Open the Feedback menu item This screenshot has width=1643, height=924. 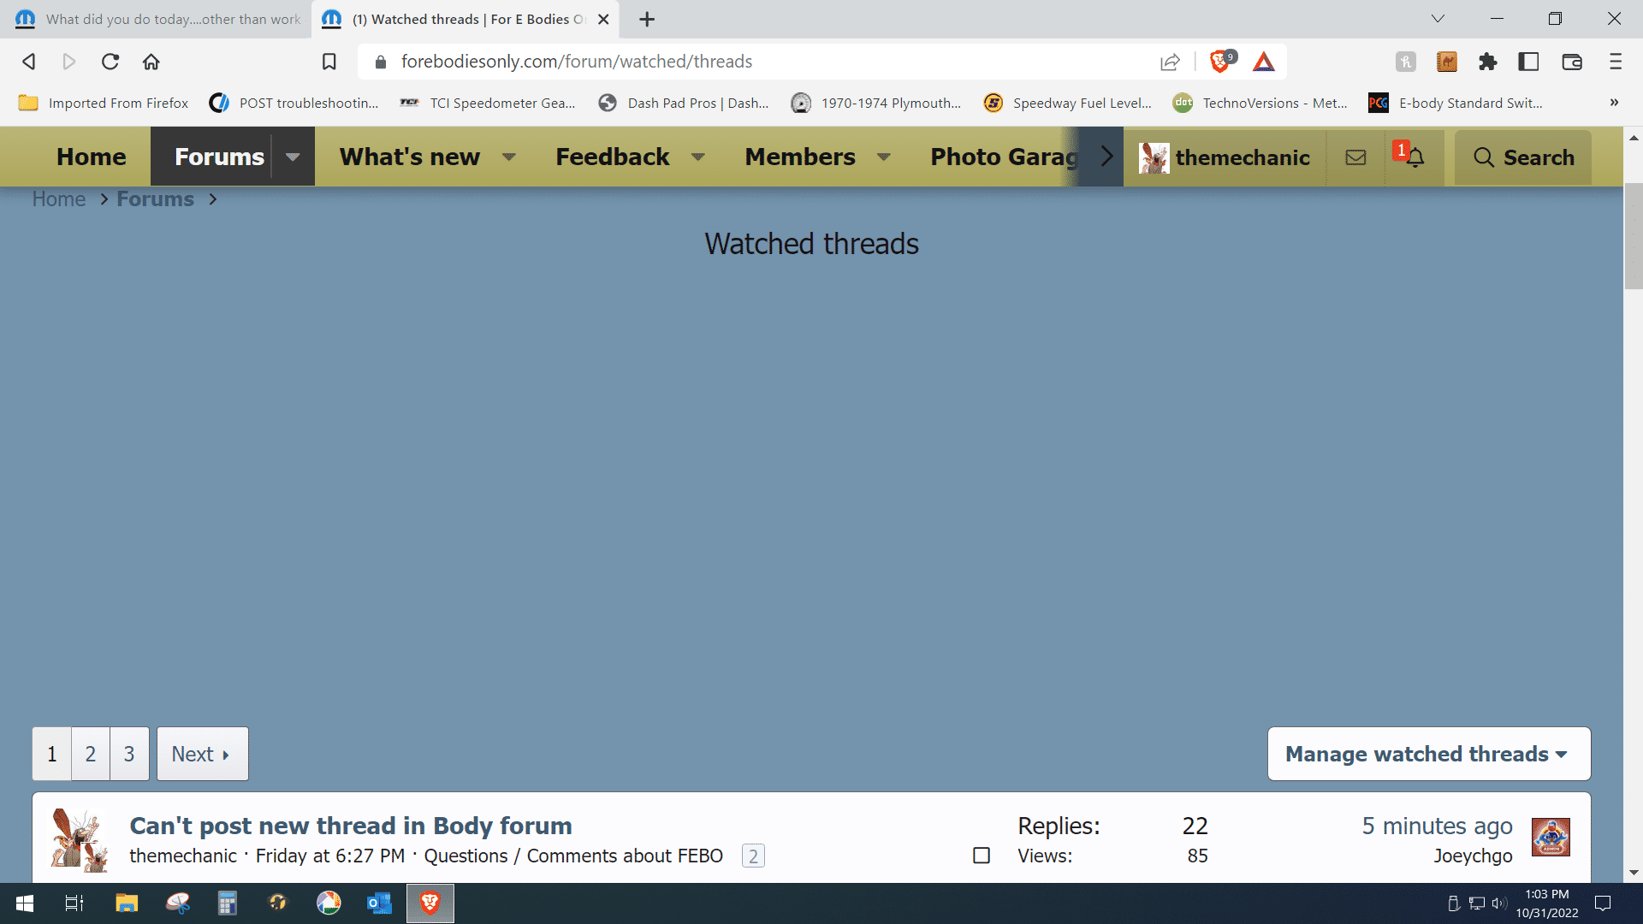point(612,157)
